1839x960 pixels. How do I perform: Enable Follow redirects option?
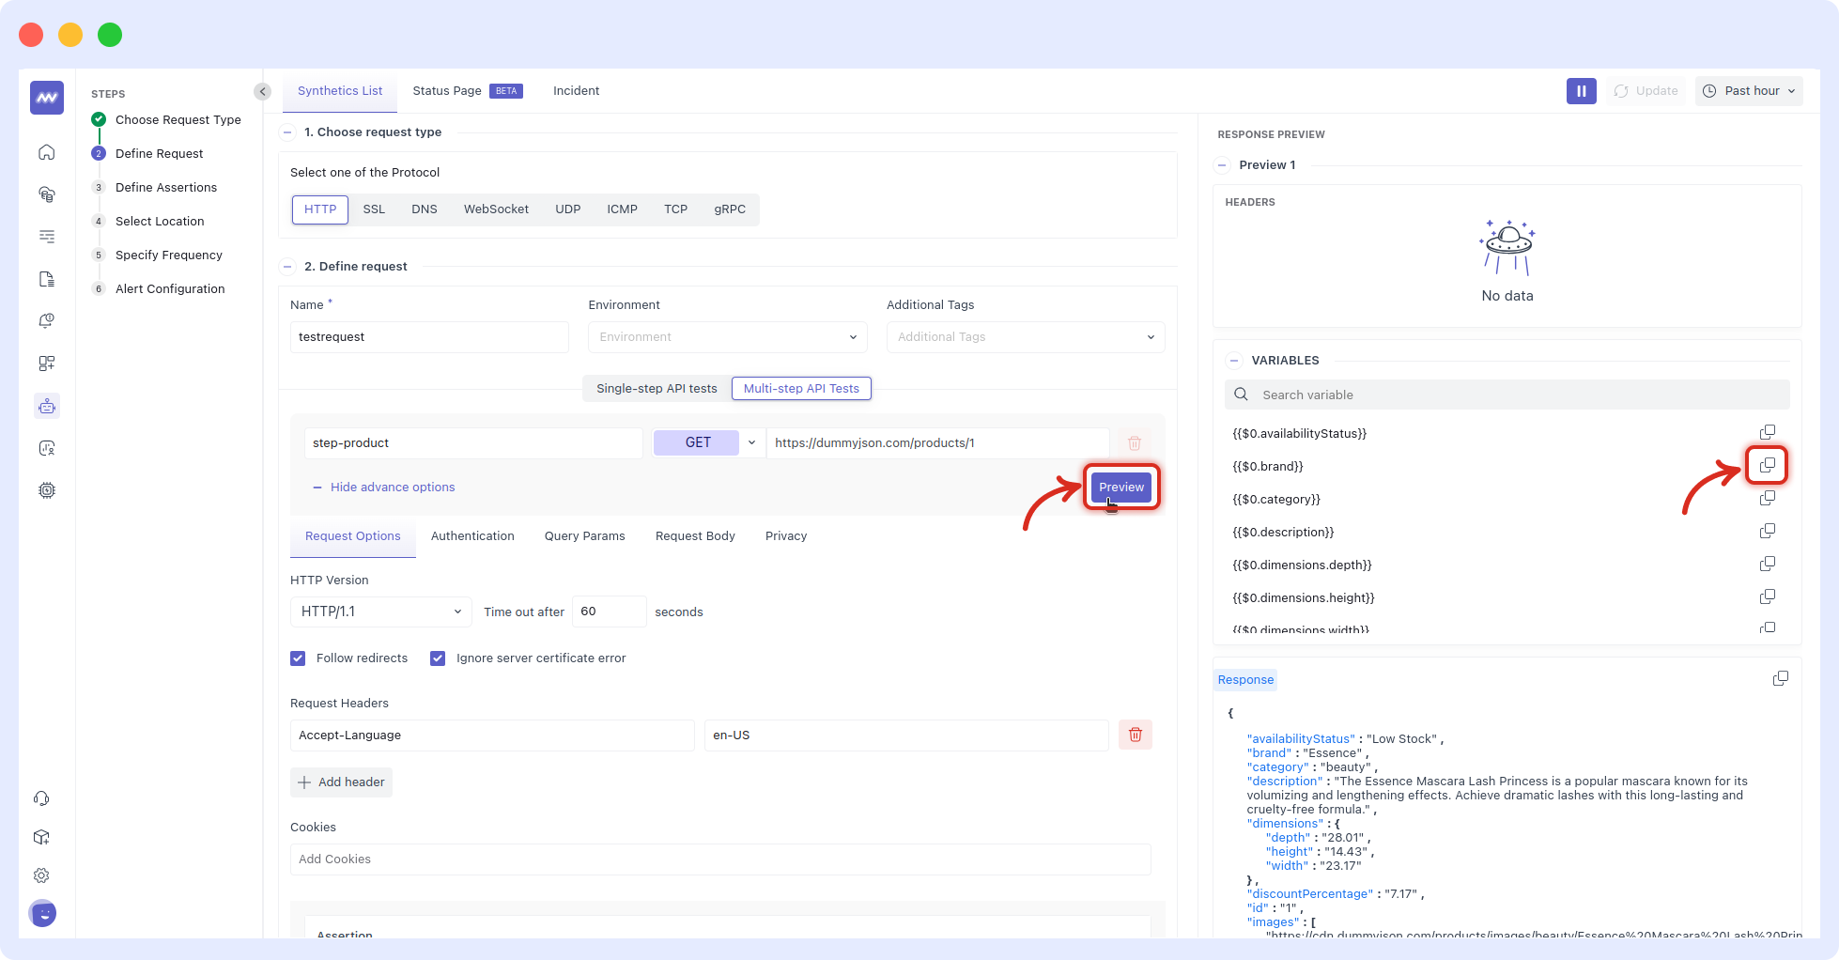click(x=298, y=658)
